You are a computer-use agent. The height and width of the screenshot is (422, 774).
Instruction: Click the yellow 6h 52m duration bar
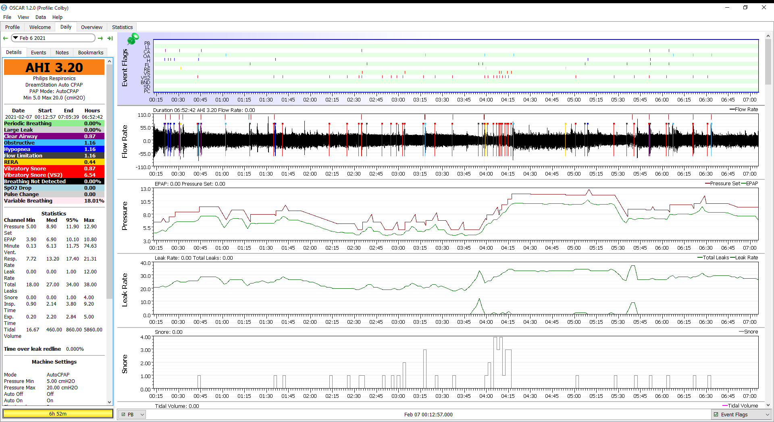[58, 414]
